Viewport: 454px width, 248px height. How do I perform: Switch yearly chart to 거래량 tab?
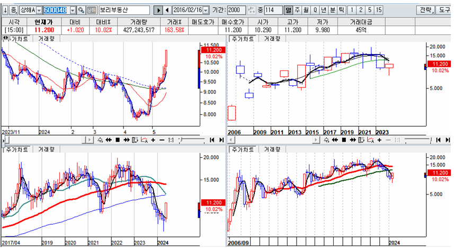[272, 39]
